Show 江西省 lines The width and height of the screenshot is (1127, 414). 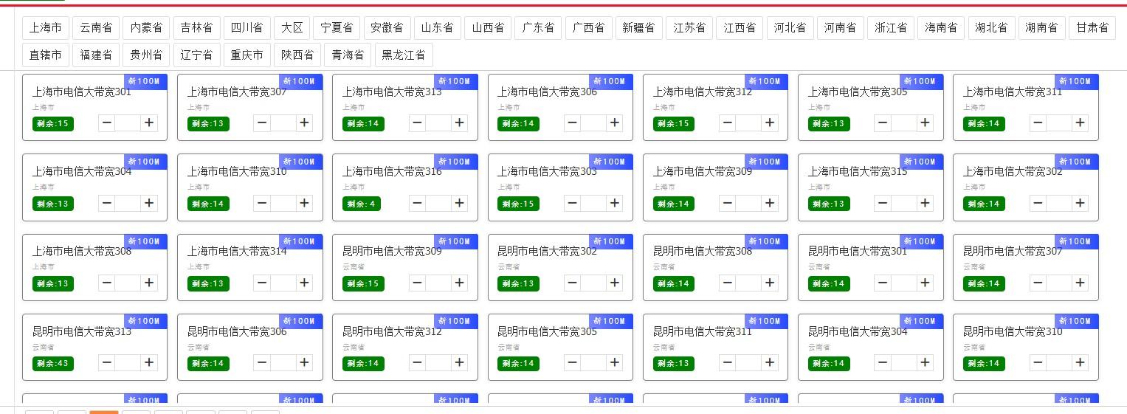pos(739,28)
